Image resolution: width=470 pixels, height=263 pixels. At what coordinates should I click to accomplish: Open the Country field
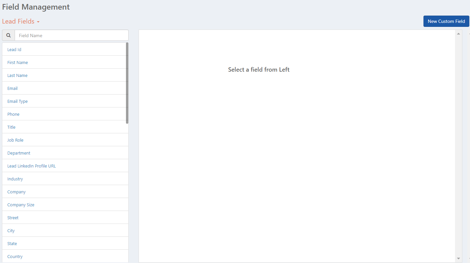tap(65, 256)
